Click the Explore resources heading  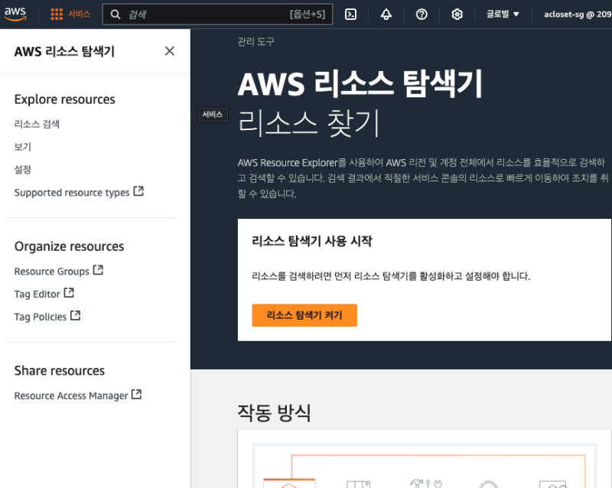[x=64, y=99]
